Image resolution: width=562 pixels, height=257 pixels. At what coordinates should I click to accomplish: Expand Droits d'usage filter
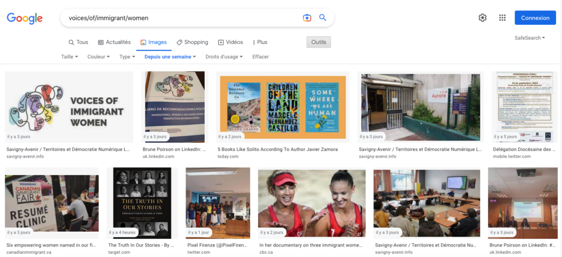tap(224, 57)
